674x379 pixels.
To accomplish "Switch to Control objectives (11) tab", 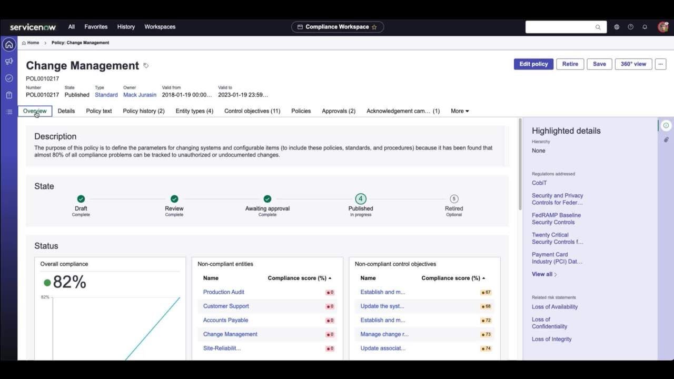I will pos(252,111).
